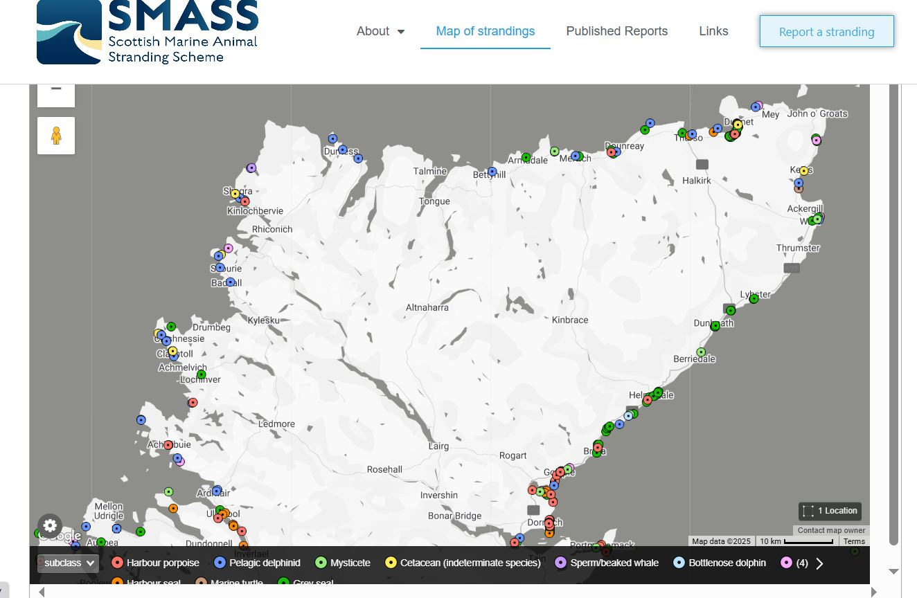Select green marker beside Armadale label
The width and height of the screenshot is (917, 598).
(x=526, y=158)
